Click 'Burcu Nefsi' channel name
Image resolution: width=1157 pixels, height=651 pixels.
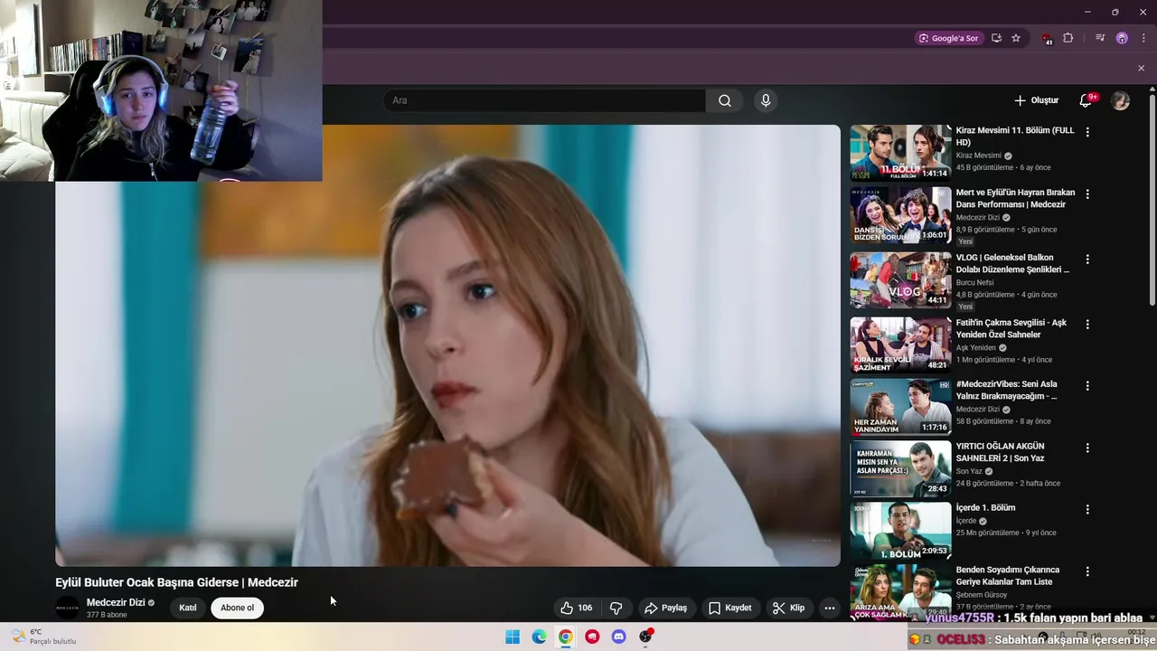click(974, 282)
